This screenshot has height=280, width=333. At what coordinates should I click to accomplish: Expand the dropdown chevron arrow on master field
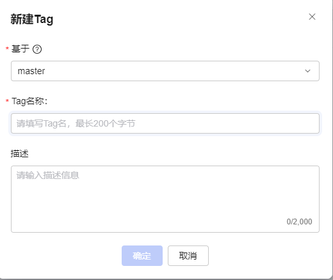(307, 71)
